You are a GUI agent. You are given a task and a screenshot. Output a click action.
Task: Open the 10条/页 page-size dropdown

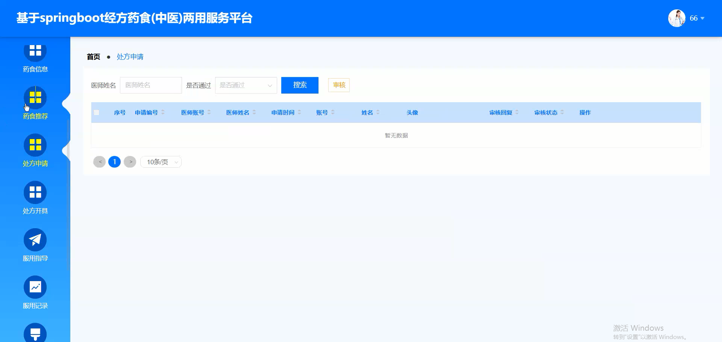161,162
